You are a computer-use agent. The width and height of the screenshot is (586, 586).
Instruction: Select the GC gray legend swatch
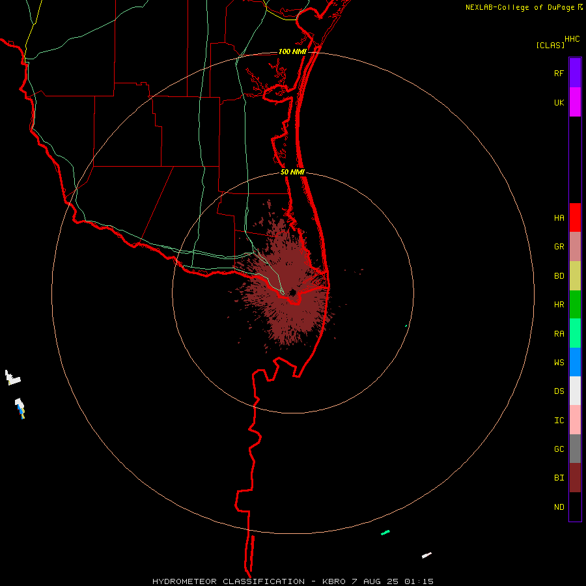575,449
